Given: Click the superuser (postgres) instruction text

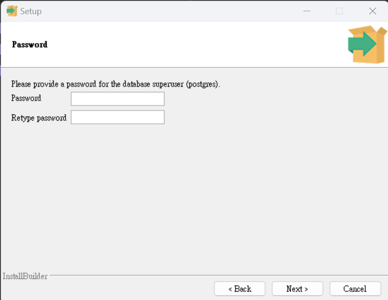Looking at the screenshot, I should 116,84.
